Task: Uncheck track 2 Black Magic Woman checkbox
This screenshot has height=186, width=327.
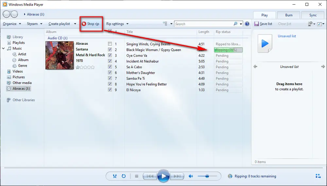Action: coord(110,50)
